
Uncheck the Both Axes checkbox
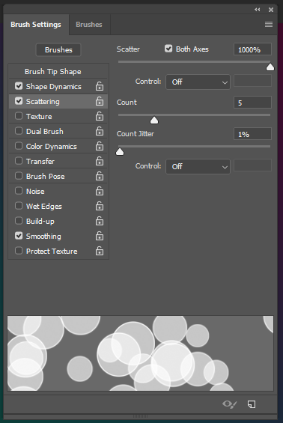click(168, 49)
